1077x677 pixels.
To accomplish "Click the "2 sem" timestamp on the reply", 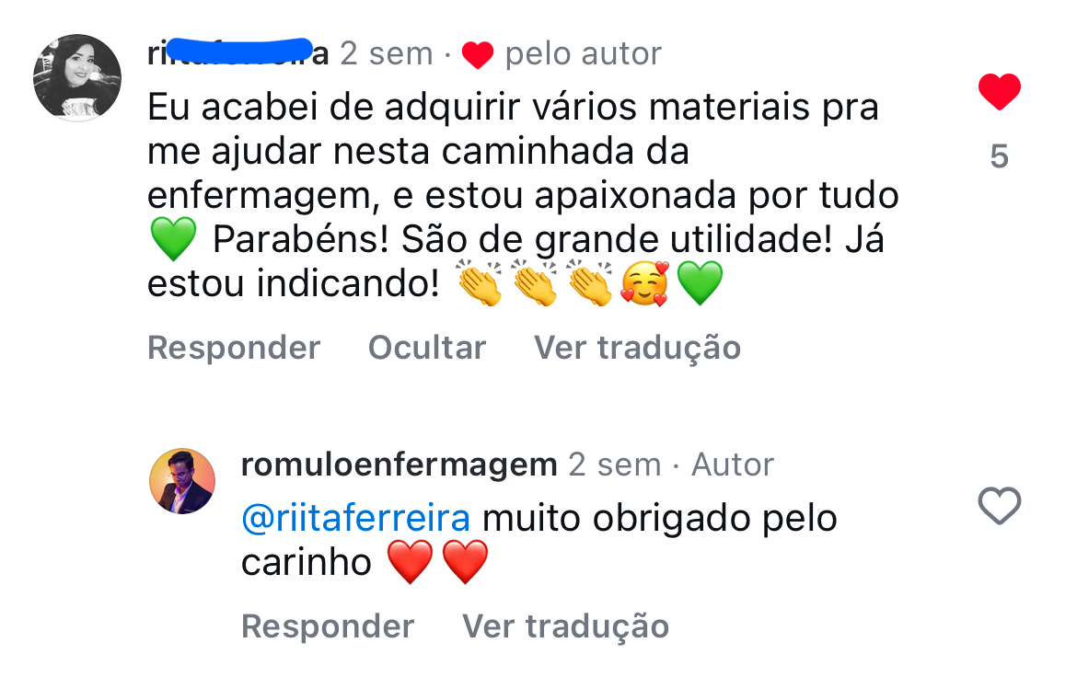I will tap(615, 465).
